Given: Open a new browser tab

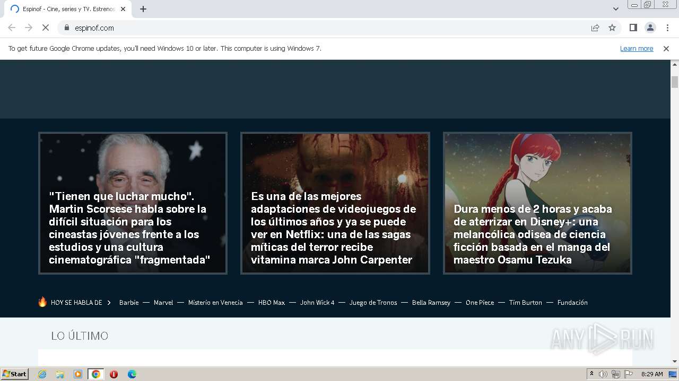Looking at the screenshot, I should click(143, 9).
